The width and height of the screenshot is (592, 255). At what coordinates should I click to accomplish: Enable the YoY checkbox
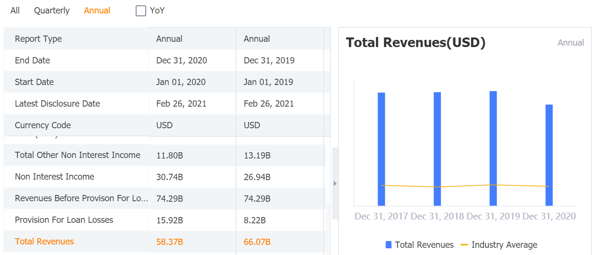141,11
